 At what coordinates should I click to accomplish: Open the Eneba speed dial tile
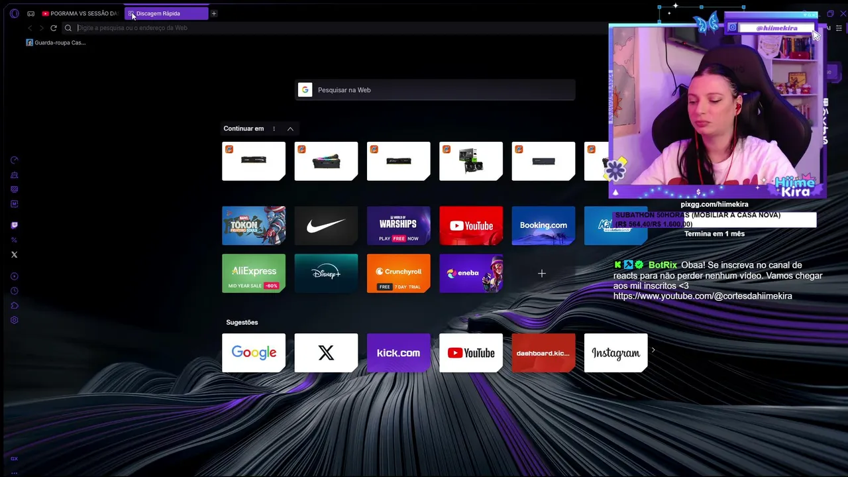471,274
